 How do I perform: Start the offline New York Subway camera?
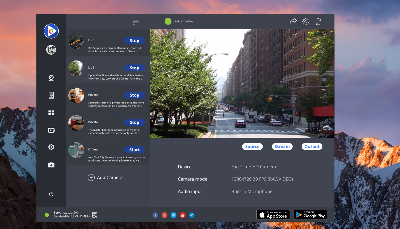click(x=134, y=150)
